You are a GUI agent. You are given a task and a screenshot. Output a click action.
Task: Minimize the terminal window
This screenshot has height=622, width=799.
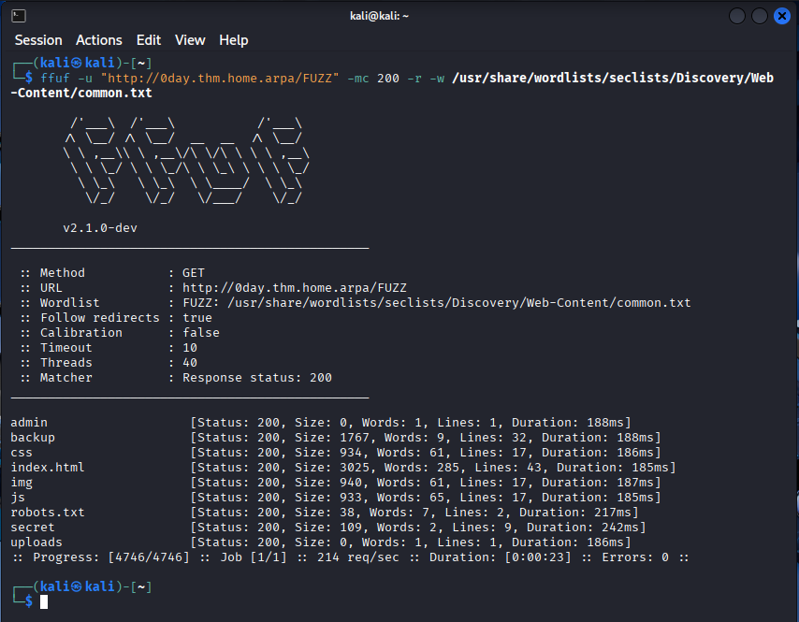pyautogui.click(x=737, y=16)
